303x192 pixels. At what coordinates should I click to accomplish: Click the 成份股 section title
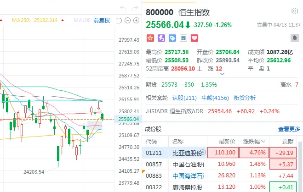153,129
